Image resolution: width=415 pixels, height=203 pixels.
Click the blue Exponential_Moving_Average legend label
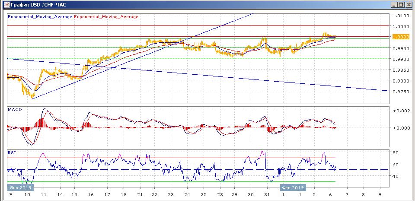coord(40,17)
